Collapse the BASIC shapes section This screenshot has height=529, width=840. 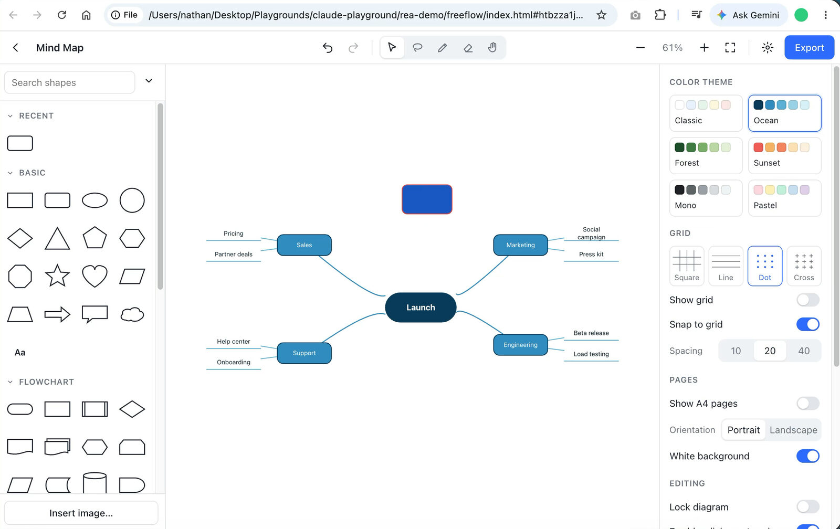tap(10, 173)
